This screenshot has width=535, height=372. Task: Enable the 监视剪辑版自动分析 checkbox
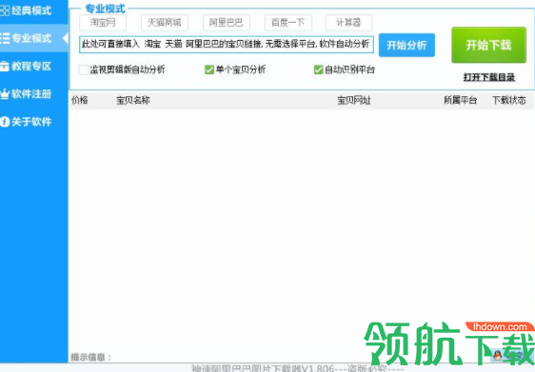83,69
